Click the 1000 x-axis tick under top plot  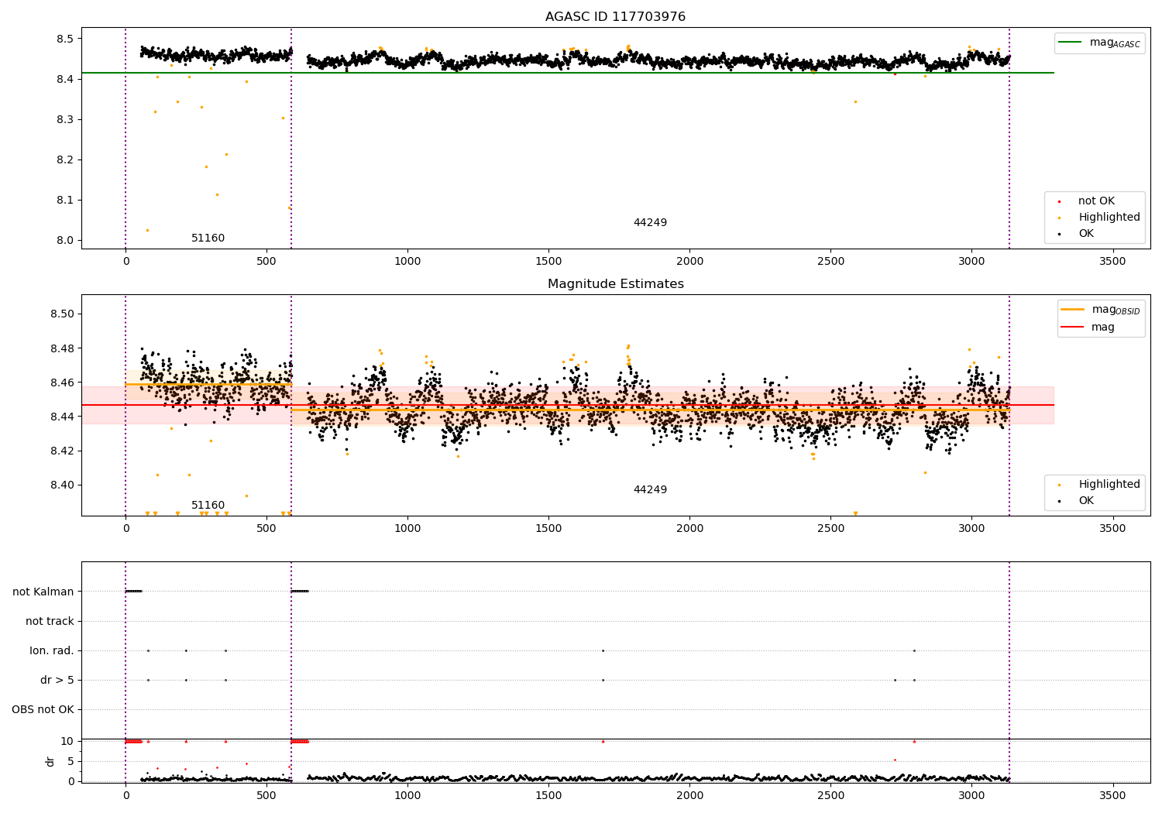tap(407, 262)
